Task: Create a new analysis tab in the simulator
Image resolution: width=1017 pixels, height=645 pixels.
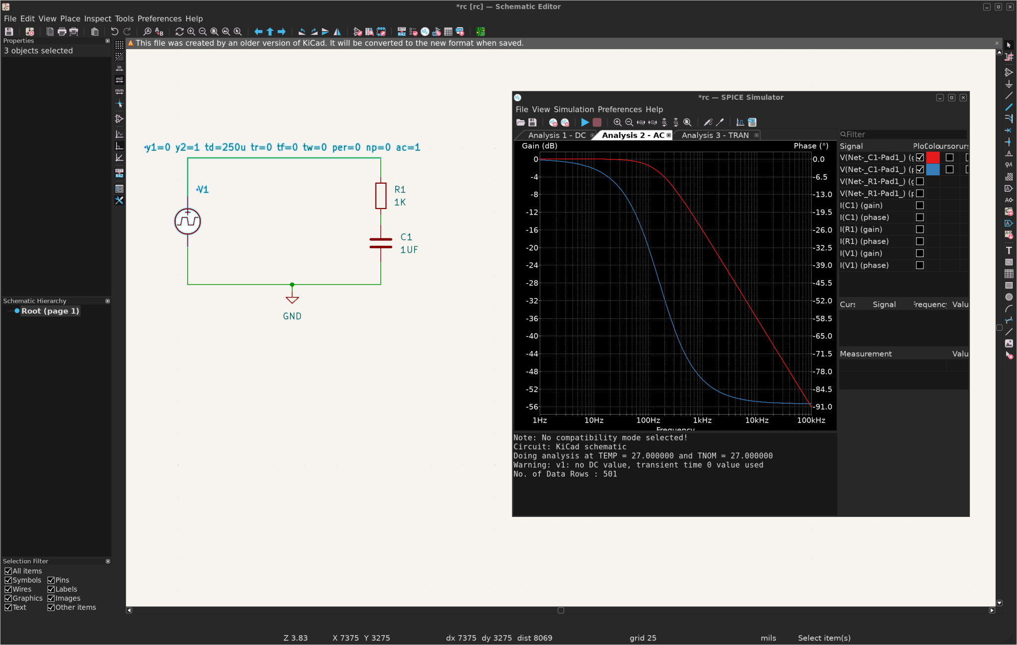Action: click(x=553, y=122)
